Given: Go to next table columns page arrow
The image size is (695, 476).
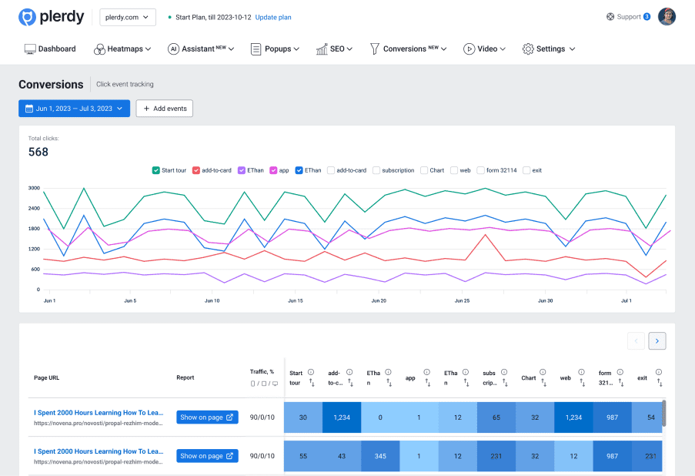Looking at the screenshot, I should (x=657, y=340).
